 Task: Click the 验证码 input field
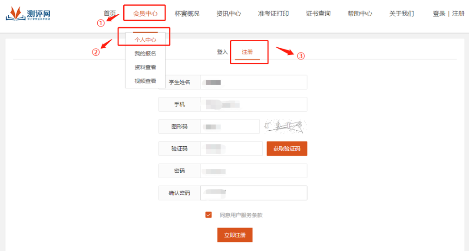click(x=231, y=149)
